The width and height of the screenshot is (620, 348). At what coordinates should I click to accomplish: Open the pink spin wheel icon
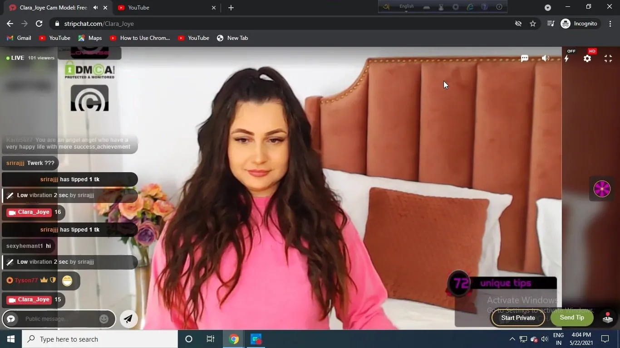[602, 188]
